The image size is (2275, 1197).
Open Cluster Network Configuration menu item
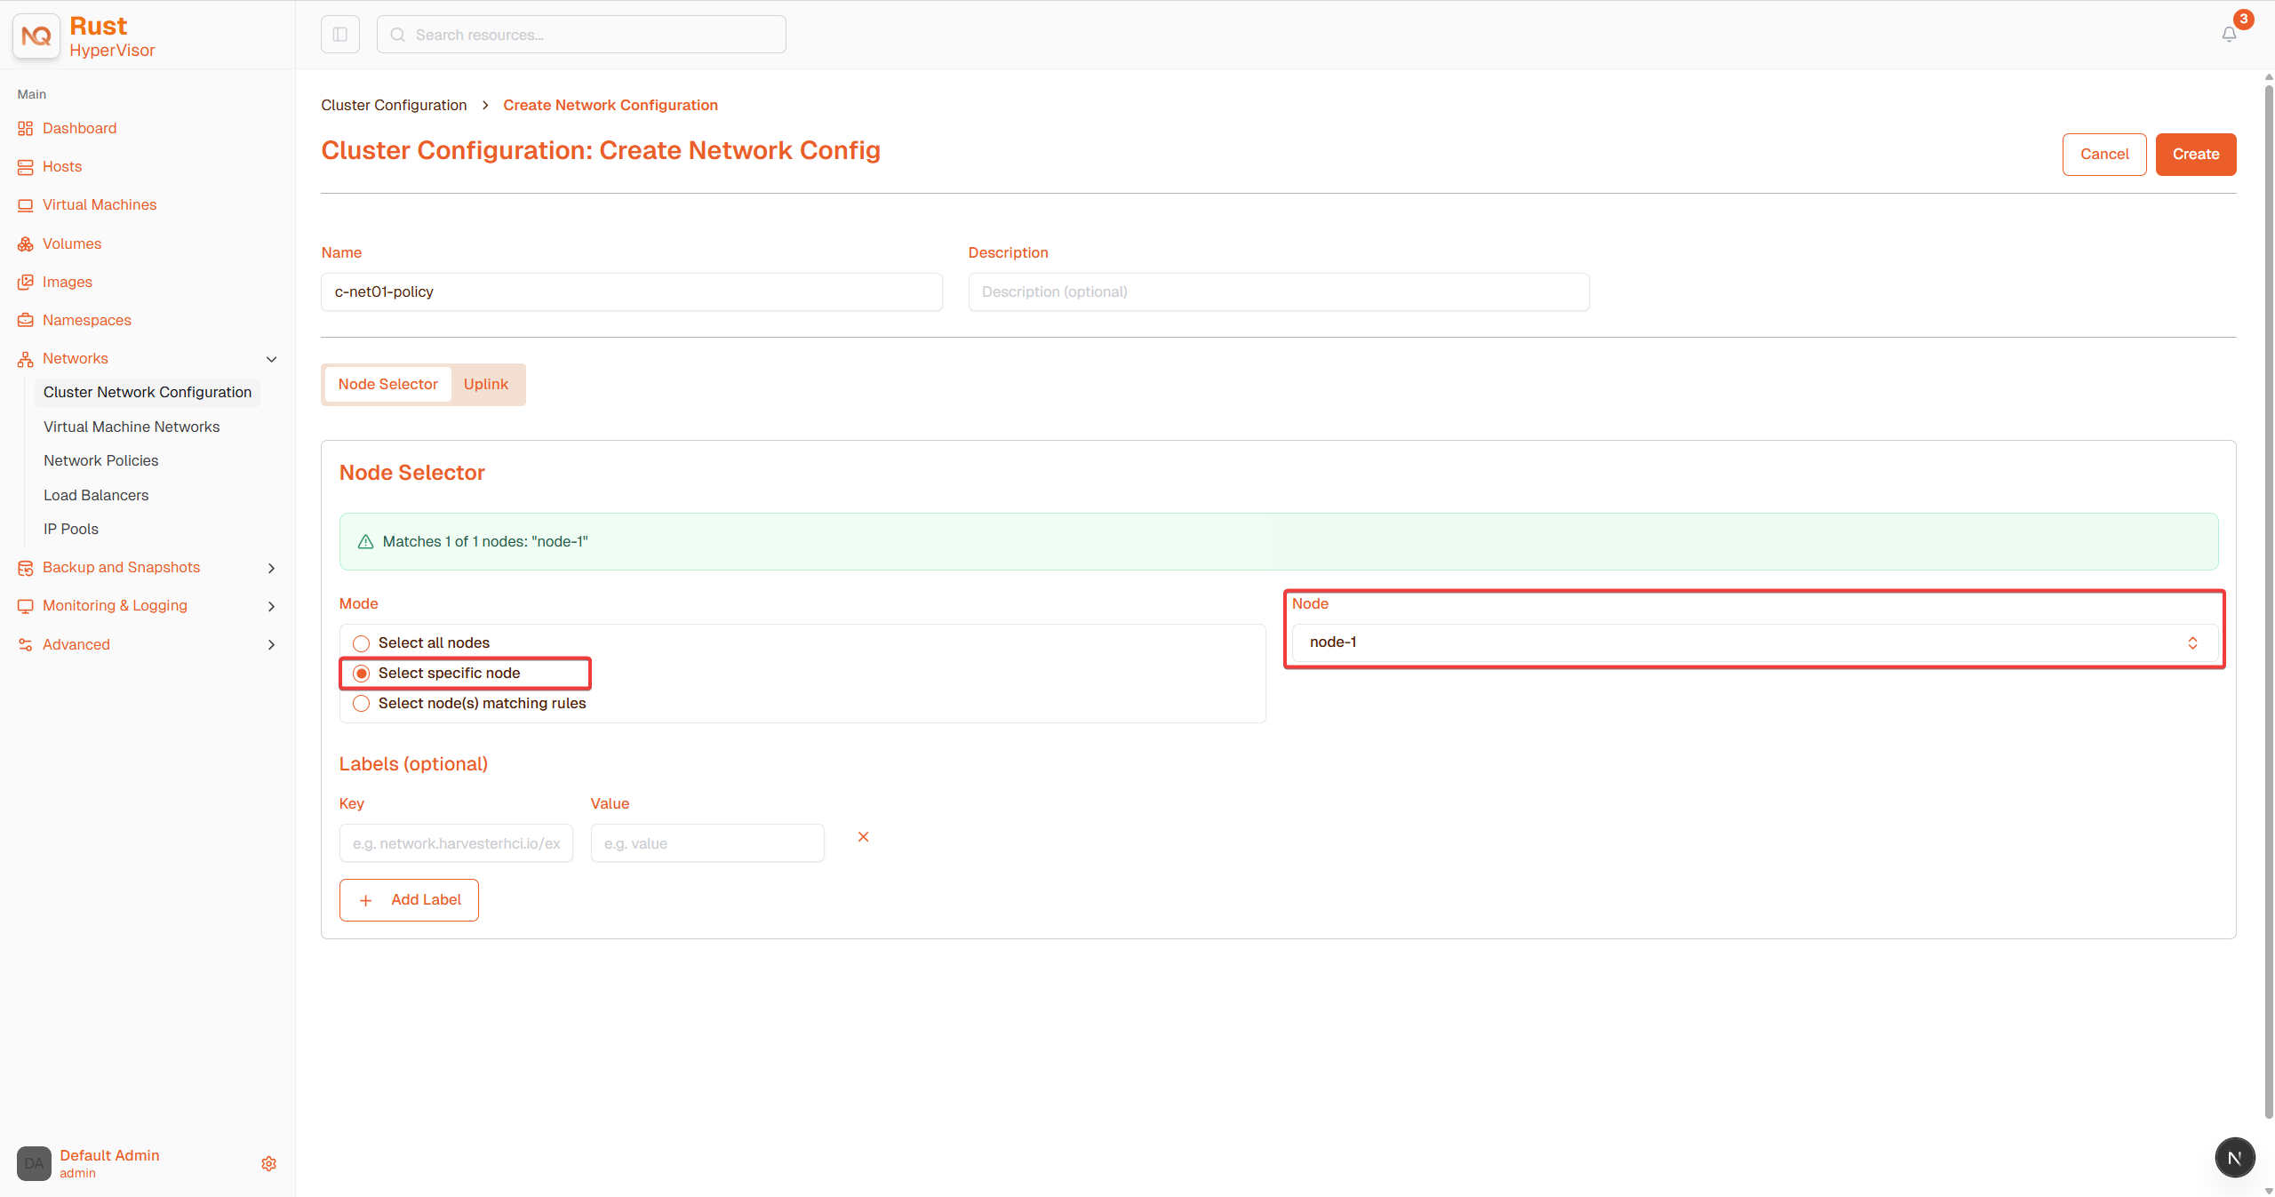point(148,392)
